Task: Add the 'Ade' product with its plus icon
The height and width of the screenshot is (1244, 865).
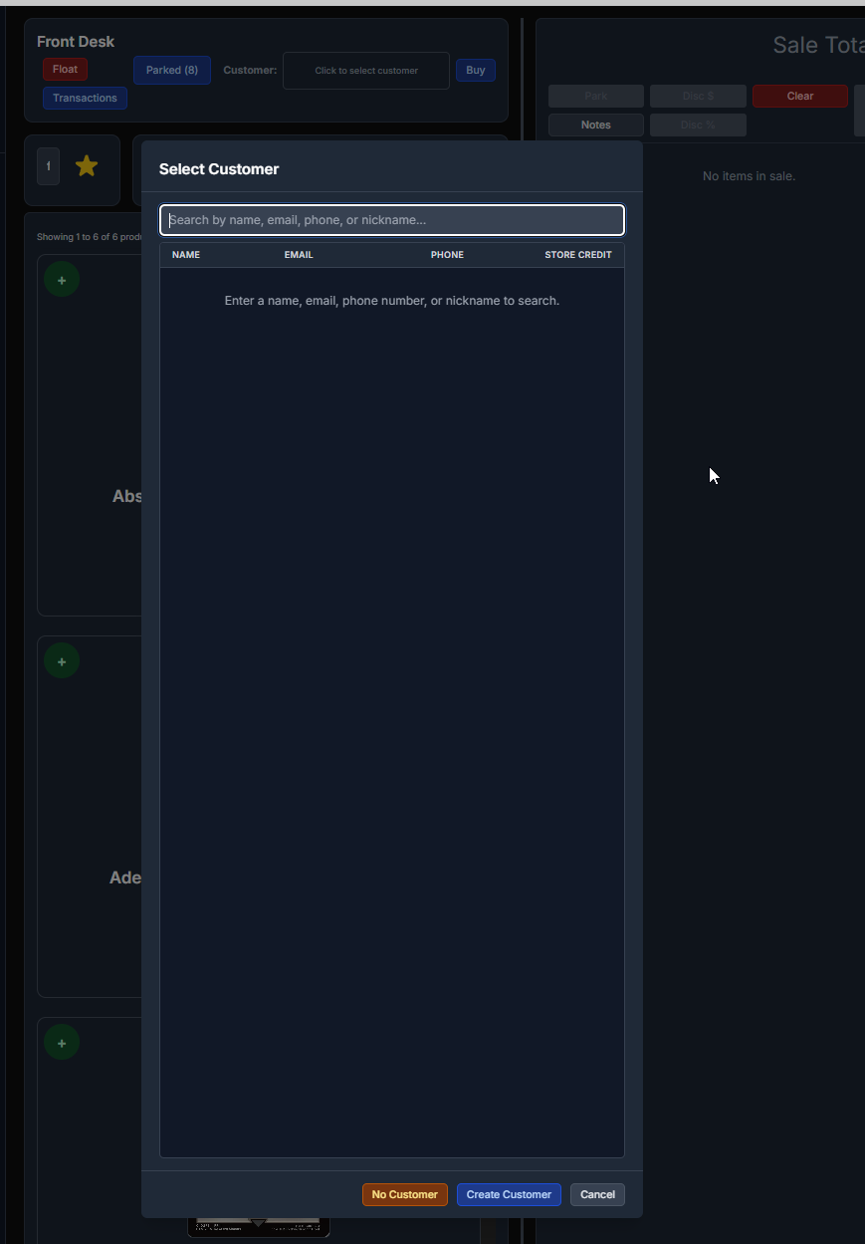Action: pyautogui.click(x=62, y=661)
